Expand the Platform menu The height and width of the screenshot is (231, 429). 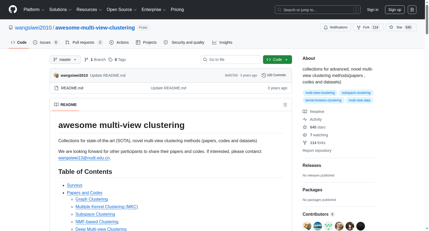click(x=34, y=10)
